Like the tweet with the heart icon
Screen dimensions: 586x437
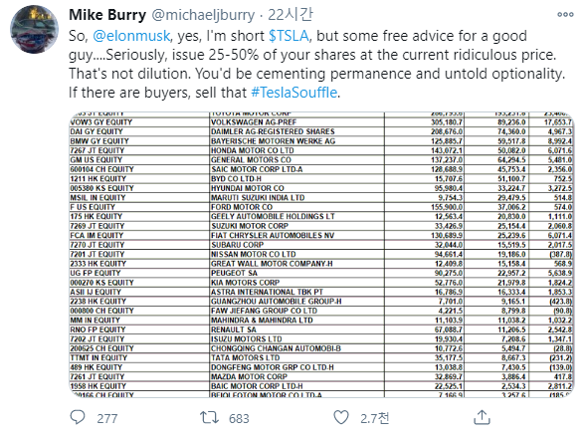point(341,417)
